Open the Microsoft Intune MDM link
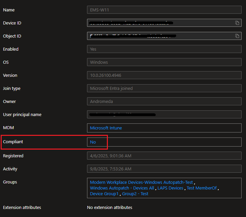This screenshot has width=246, height=217. [106, 128]
